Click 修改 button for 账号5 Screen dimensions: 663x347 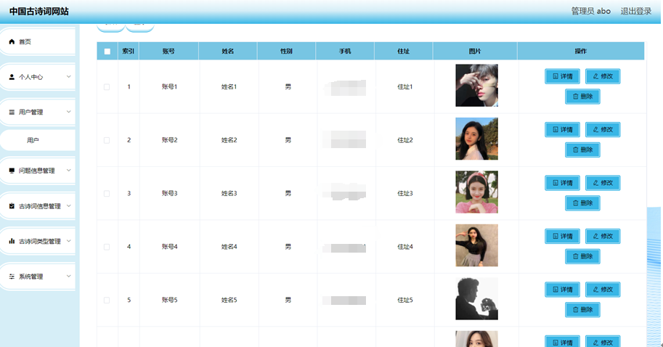[603, 290]
